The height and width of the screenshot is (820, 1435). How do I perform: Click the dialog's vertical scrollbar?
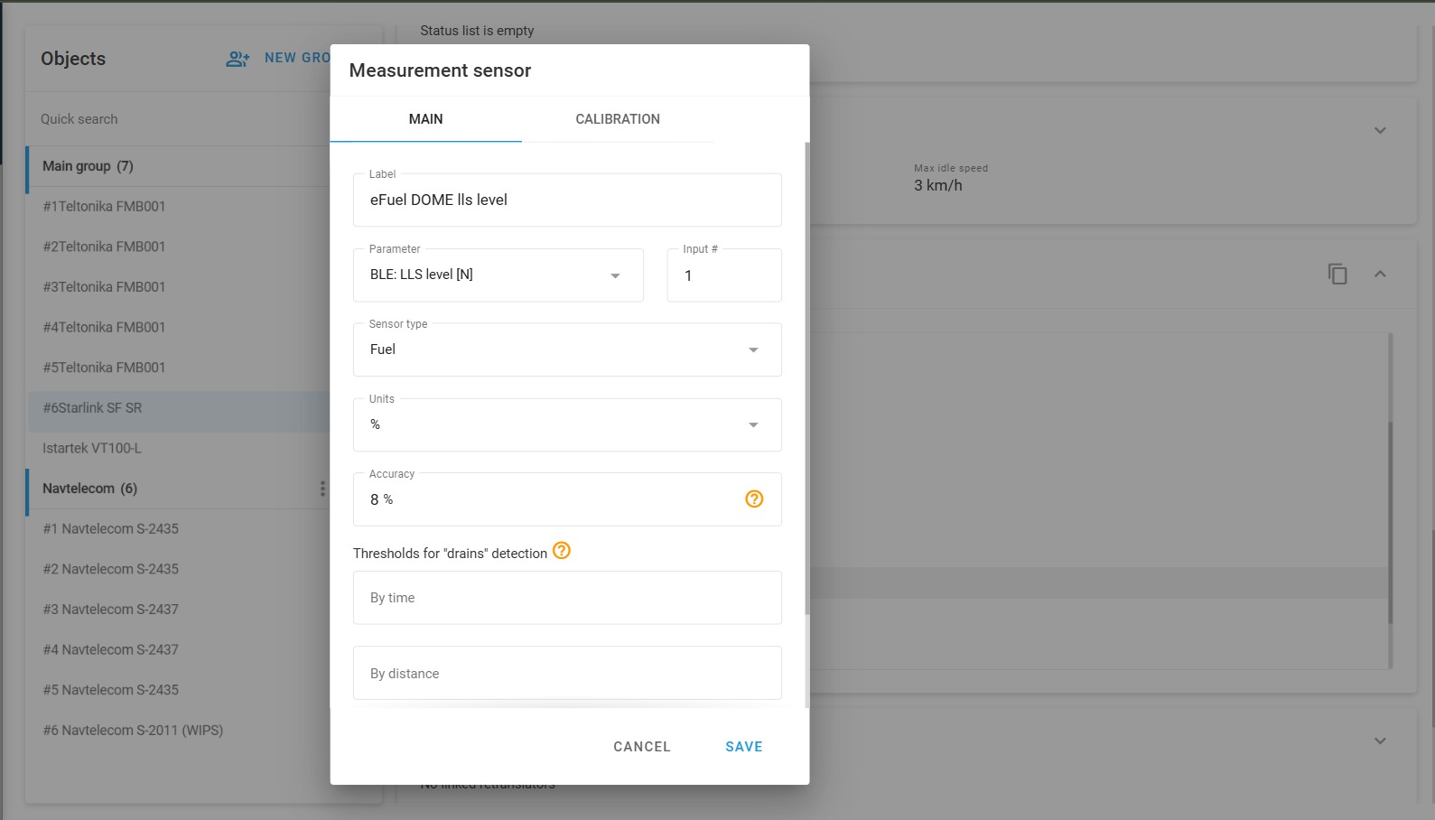[x=806, y=379]
